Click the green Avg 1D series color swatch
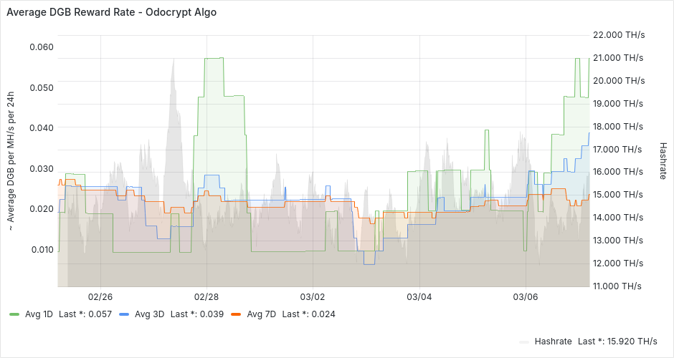Image resolution: width=674 pixels, height=358 pixels. coord(14,314)
